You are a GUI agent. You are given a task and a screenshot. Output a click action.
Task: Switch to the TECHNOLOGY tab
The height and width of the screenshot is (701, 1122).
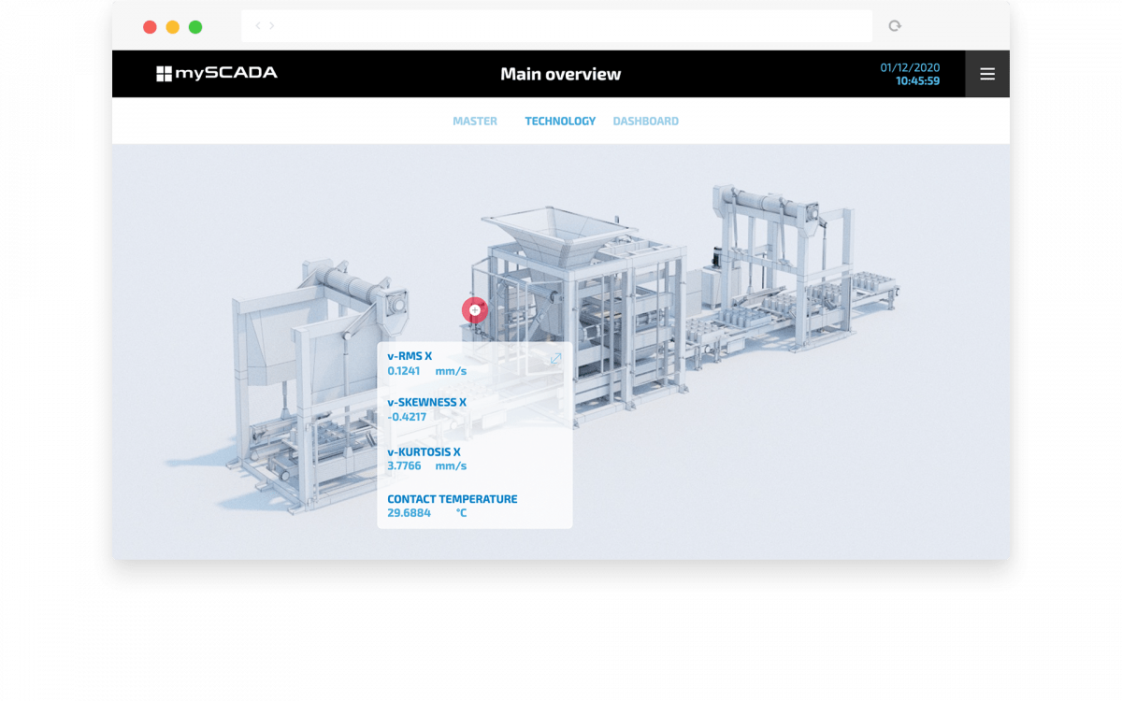click(560, 122)
